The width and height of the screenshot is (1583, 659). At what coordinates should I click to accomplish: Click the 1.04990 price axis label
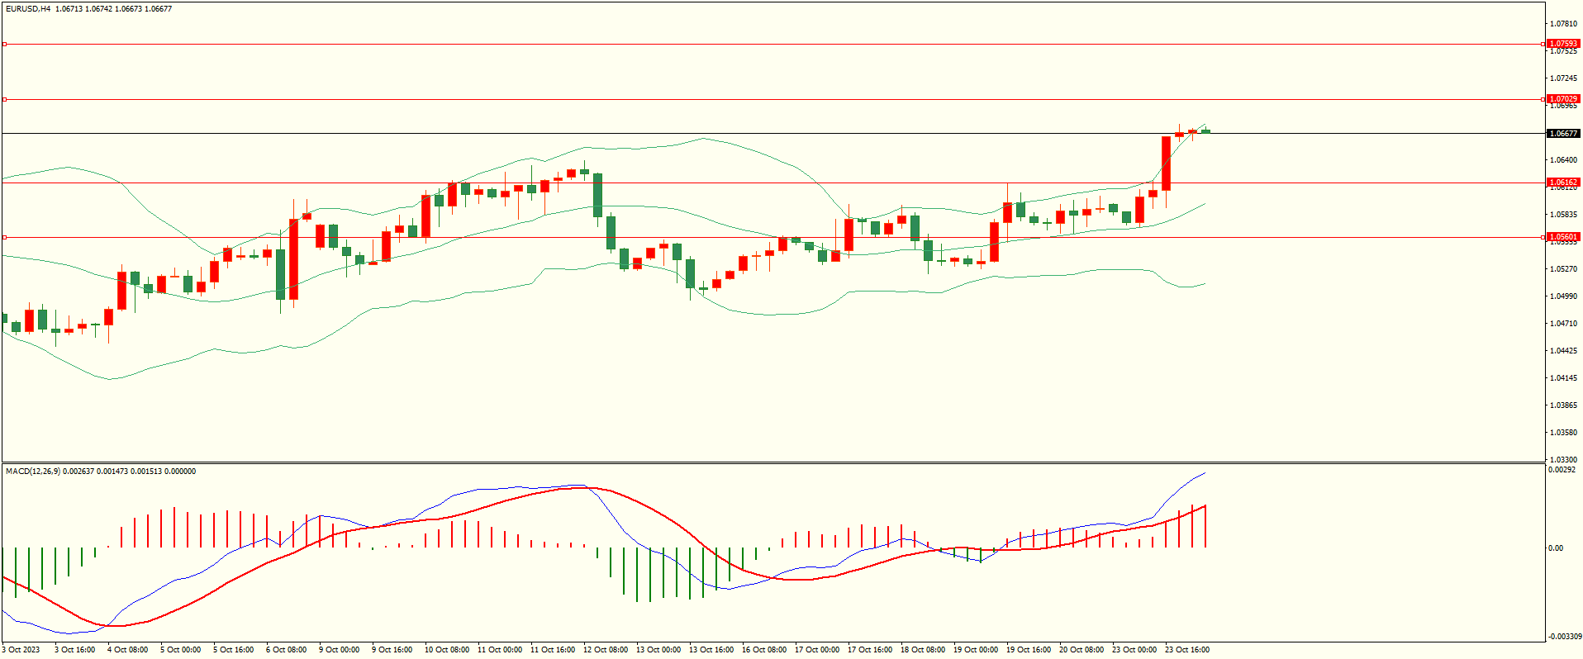click(1563, 296)
